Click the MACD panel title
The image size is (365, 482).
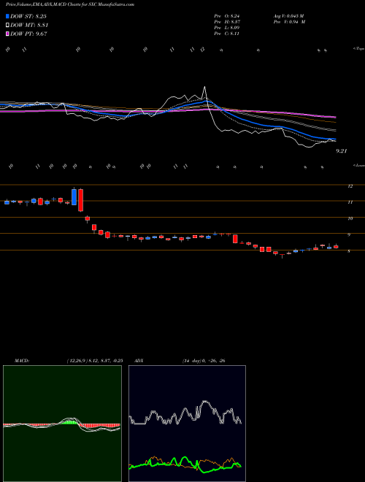coord(22,361)
